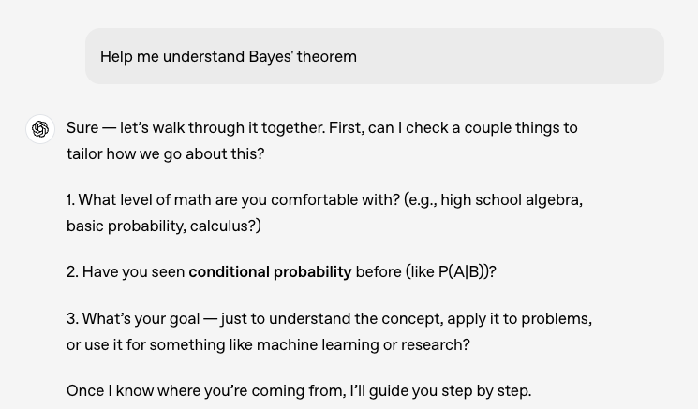Click the "Sure — let's walk through it together" sentence
Screen dimensions: 698x409
pos(196,128)
